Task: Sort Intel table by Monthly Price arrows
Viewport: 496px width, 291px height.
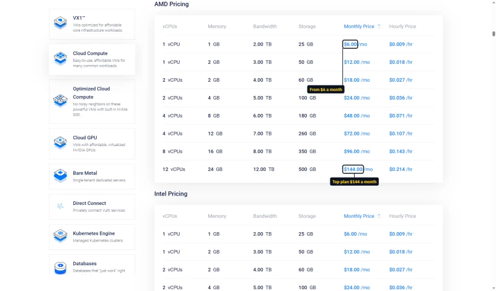Action: (x=379, y=216)
